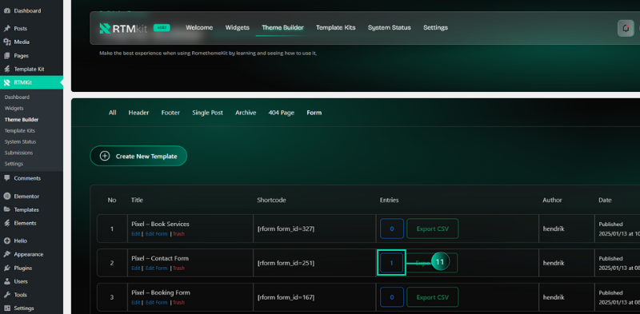Click the Pages icon in sidebar
Image resolution: width=640 pixels, height=314 pixels.
point(7,55)
